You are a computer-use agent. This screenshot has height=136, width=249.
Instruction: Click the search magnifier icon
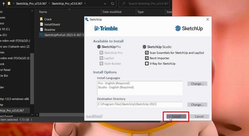tap(124, 4)
